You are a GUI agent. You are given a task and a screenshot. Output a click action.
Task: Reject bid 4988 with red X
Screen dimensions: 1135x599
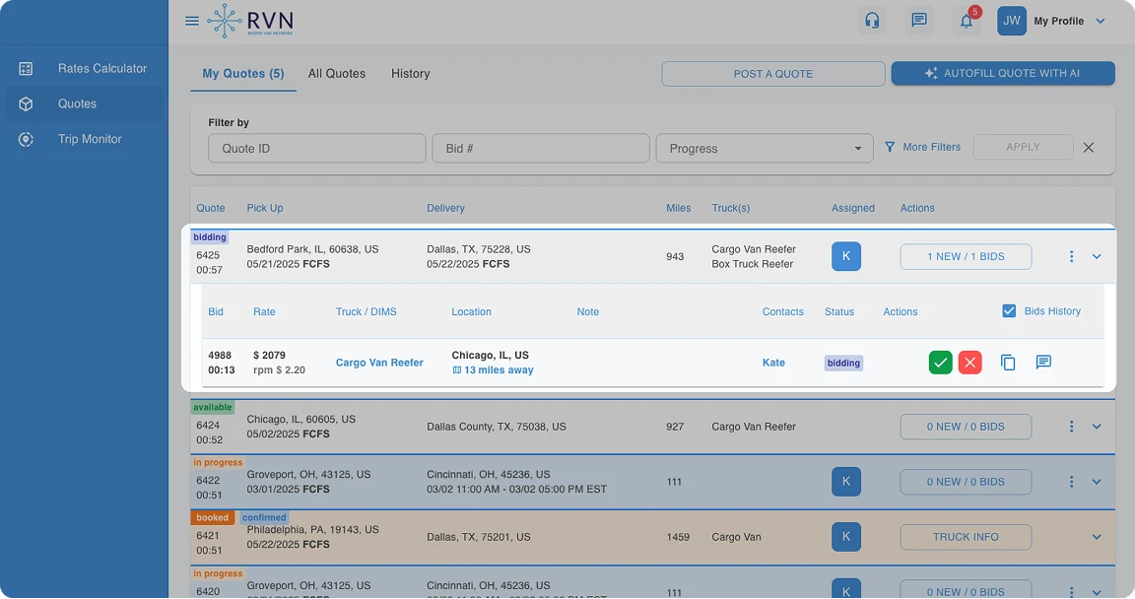coord(969,363)
